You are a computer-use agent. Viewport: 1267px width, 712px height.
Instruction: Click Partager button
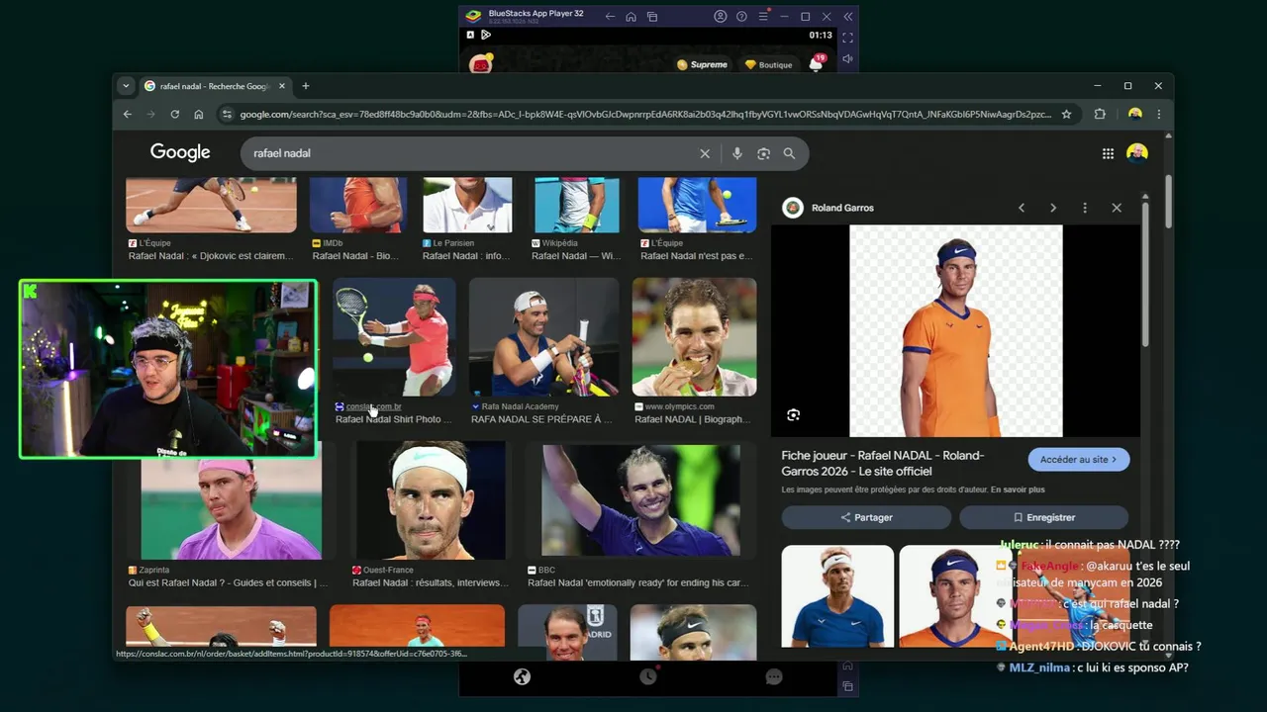[866, 517]
